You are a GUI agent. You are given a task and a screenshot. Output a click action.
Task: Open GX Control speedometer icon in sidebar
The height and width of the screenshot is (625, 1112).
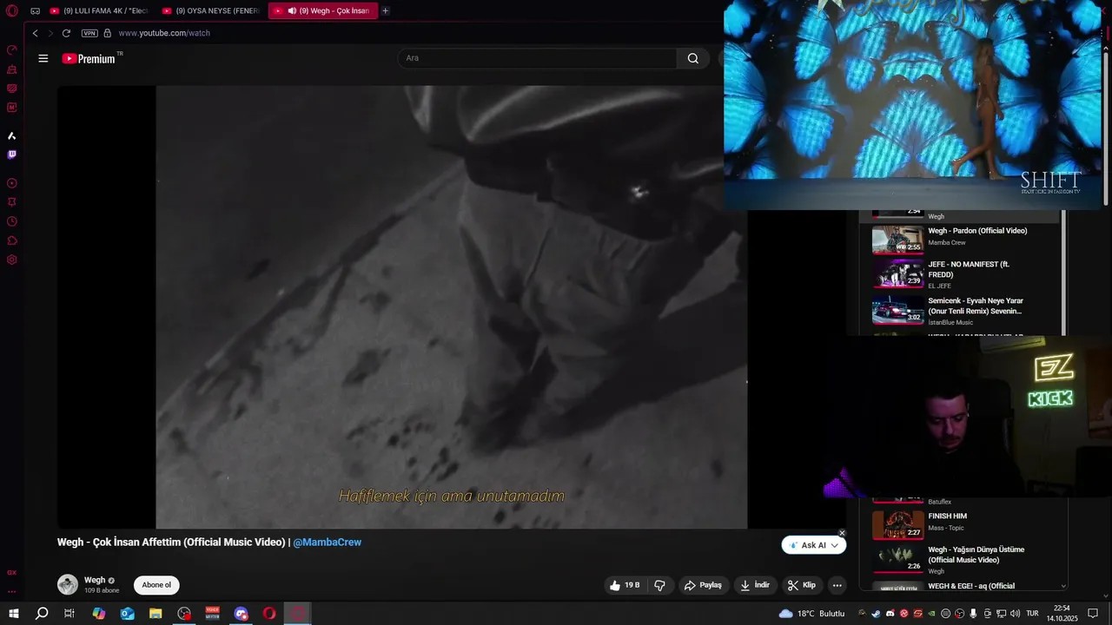(12, 49)
